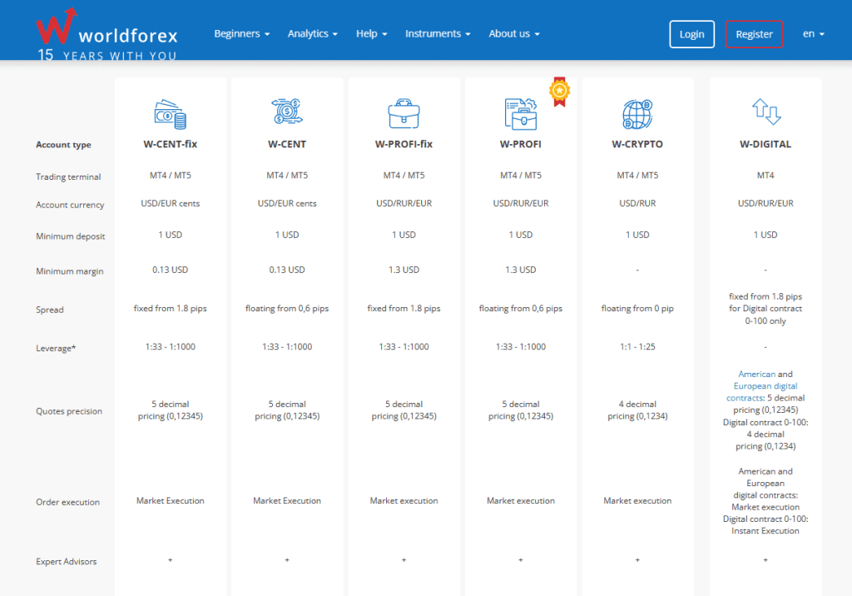Expand the Analytics menu

click(313, 34)
